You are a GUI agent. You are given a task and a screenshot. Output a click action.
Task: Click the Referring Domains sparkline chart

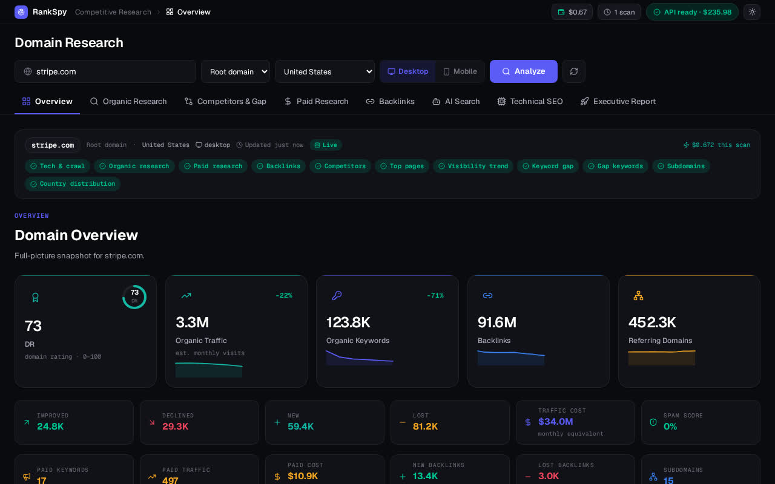point(662,358)
